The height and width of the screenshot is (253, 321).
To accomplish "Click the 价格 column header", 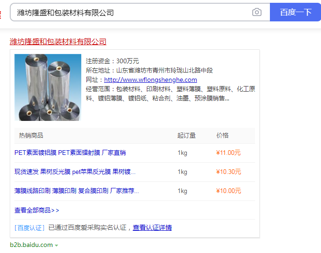I will [223, 135].
